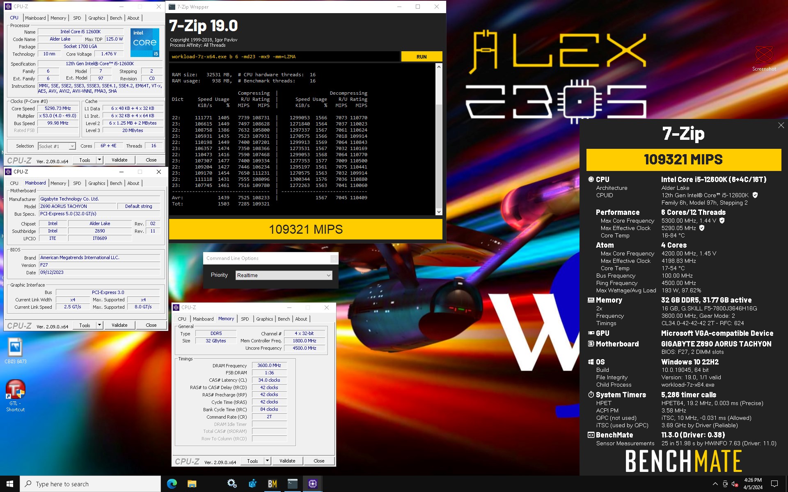Click the Default string field in the Mainboard tab

tap(139, 206)
